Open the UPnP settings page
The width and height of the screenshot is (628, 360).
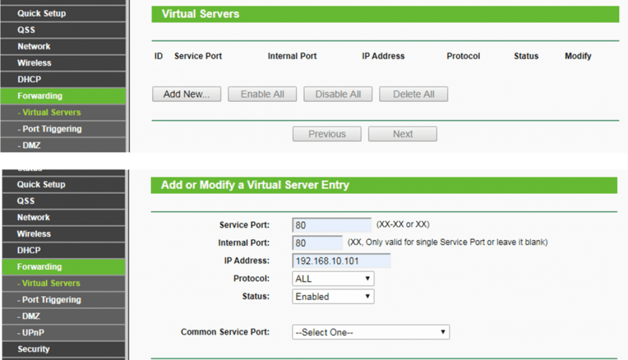point(31,332)
